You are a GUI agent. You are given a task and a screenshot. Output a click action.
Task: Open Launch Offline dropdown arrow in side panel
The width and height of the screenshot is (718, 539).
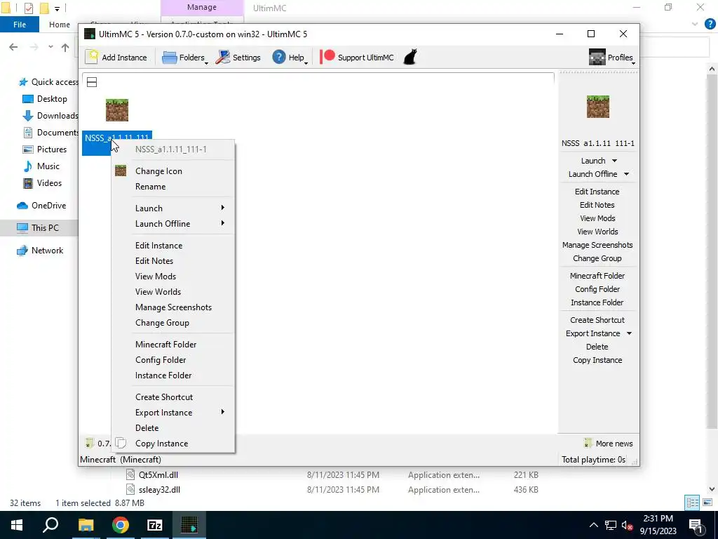pos(626,174)
